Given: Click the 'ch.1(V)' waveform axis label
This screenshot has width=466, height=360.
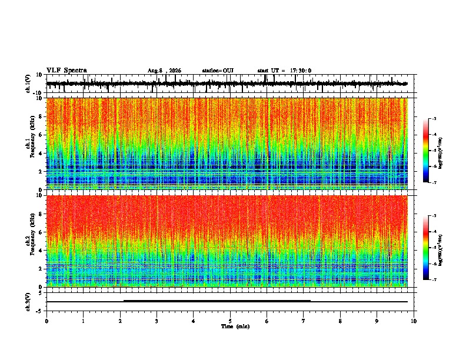Looking at the screenshot, I should coord(28,84).
